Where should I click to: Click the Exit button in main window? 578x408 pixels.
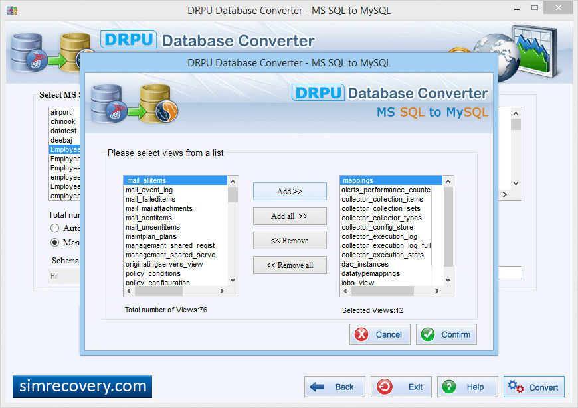coord(401,387)
